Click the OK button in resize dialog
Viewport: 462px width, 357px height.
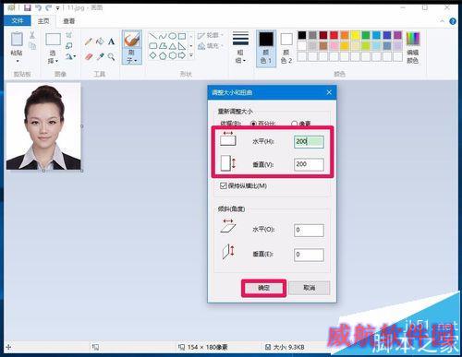263,288
